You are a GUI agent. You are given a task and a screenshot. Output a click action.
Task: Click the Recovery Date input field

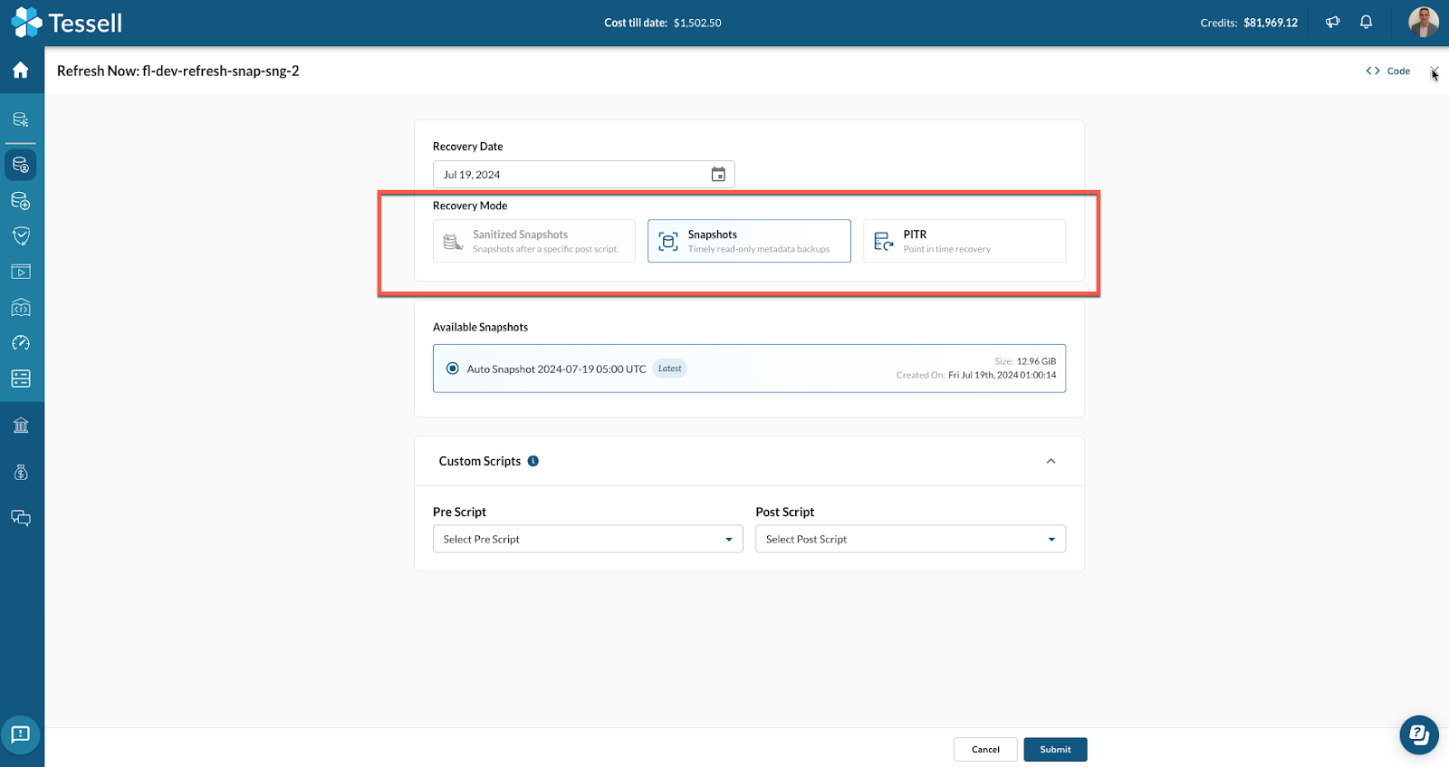pyautogui.click(x=583, y=175)
